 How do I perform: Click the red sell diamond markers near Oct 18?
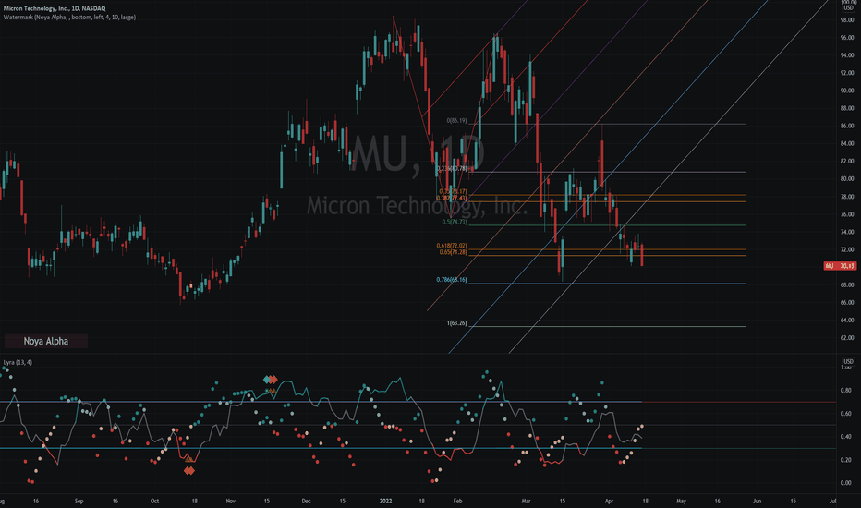pyautogui.click(x=188, y=471)
